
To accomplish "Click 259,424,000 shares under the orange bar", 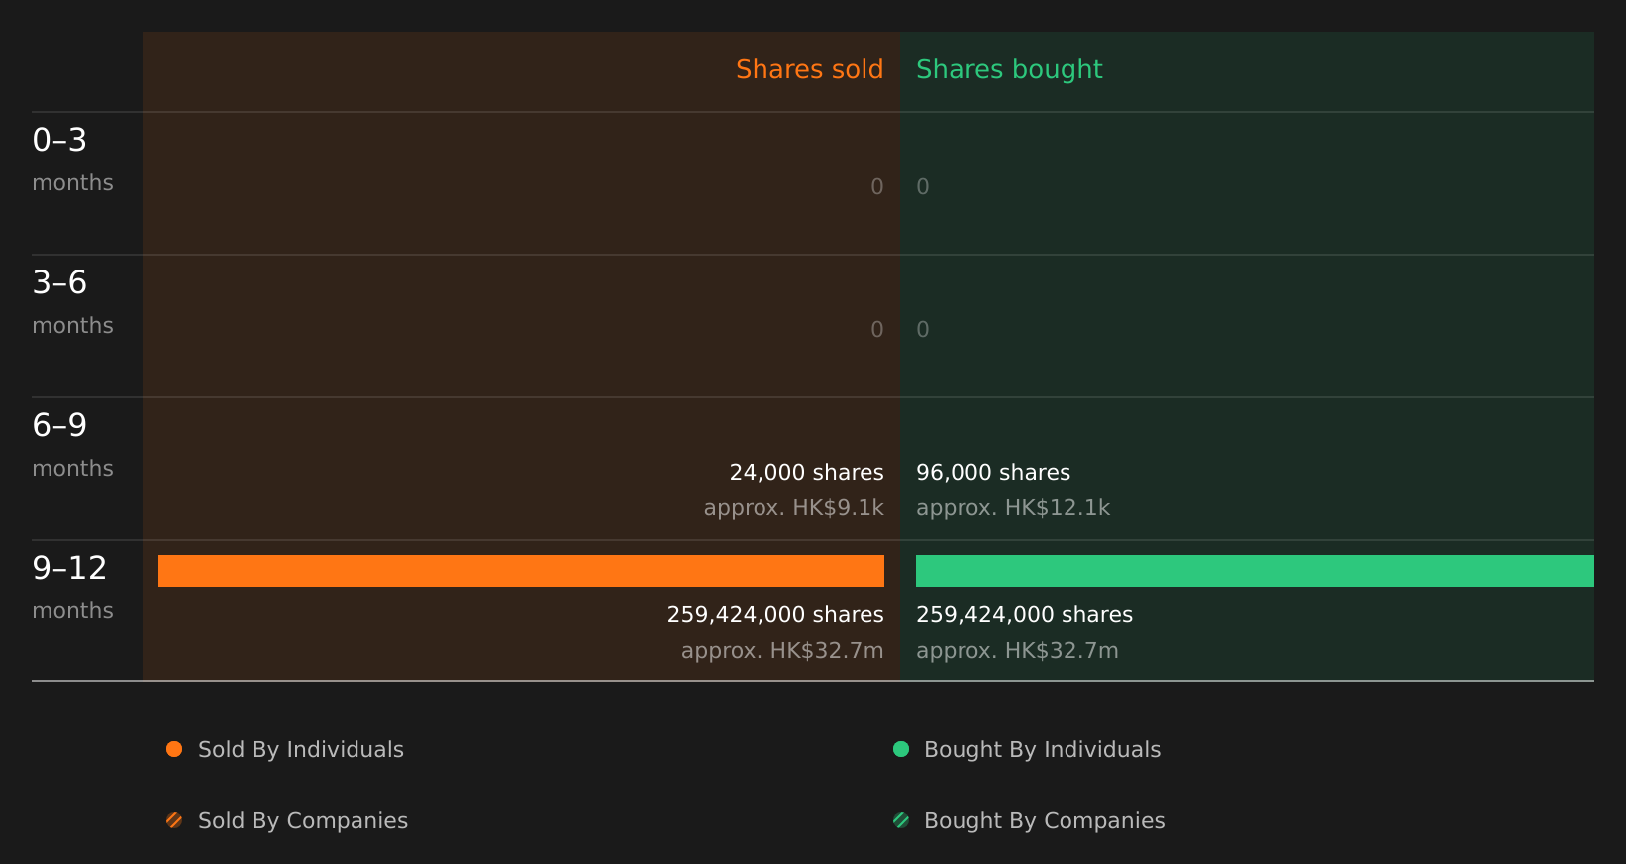I will coord(775,615).
